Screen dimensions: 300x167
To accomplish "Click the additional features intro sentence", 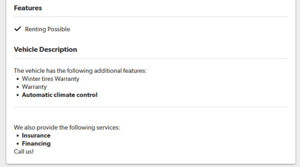I will (80, 70).
